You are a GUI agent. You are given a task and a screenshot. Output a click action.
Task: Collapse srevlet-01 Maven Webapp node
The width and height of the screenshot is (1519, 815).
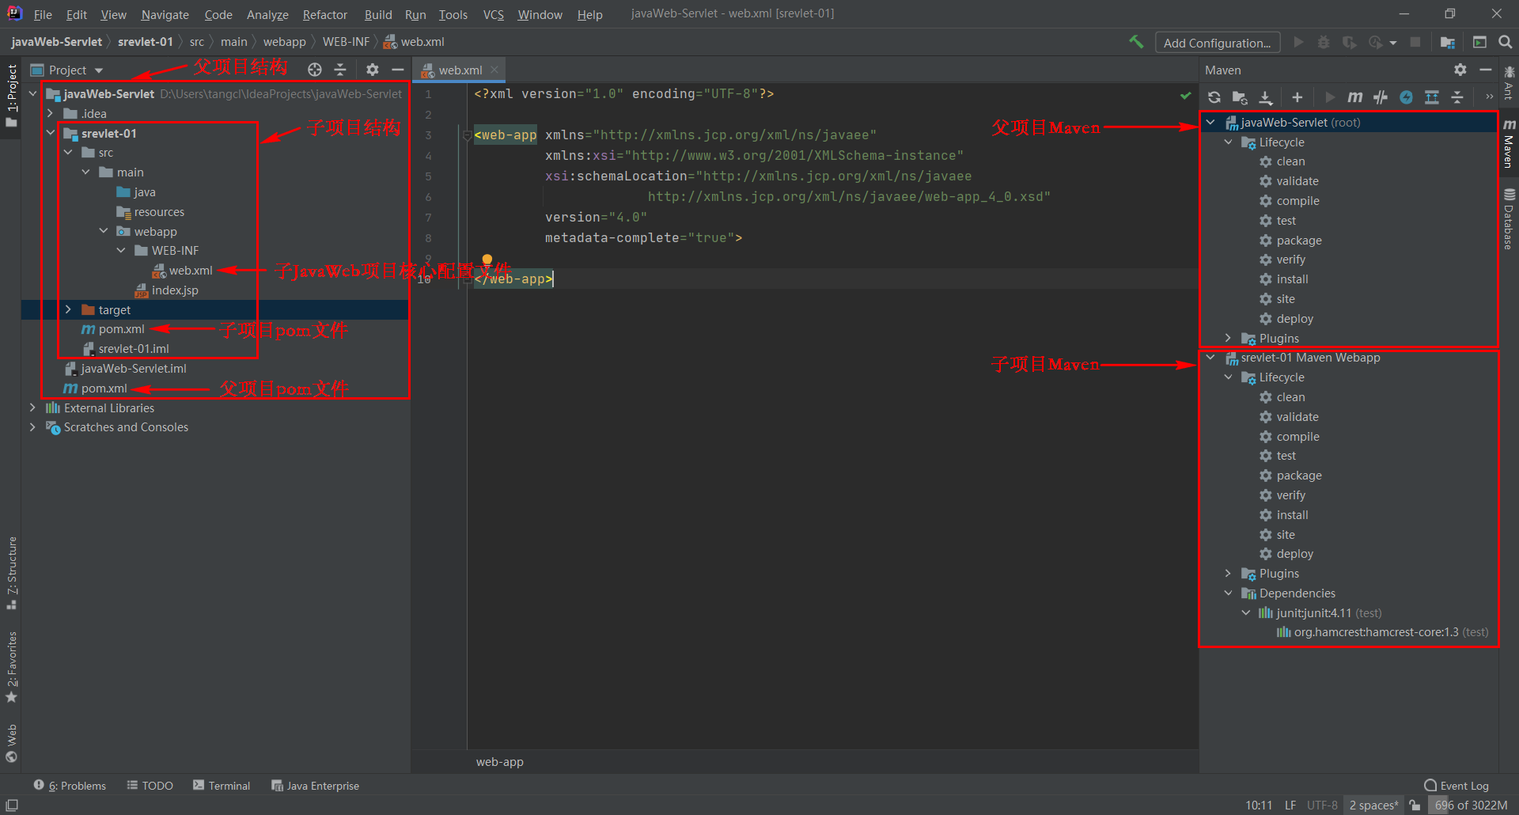coord(1210,358)
